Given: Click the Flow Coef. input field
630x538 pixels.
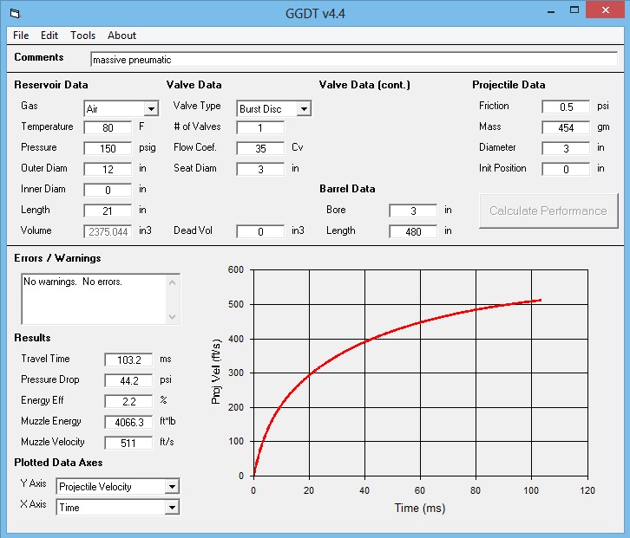Looking at the screenshot, I should [259, 148].
